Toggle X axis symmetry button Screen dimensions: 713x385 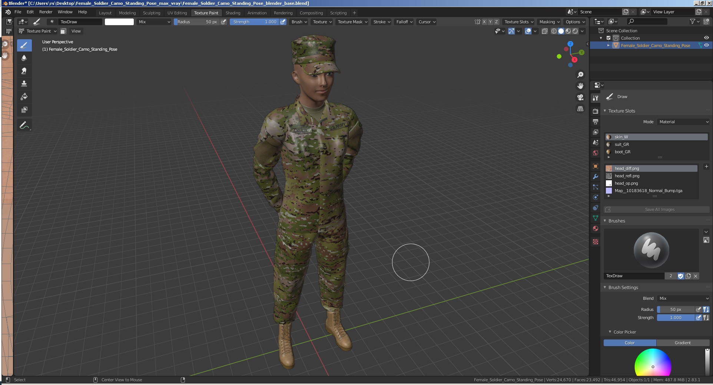(x=484, y=22)
